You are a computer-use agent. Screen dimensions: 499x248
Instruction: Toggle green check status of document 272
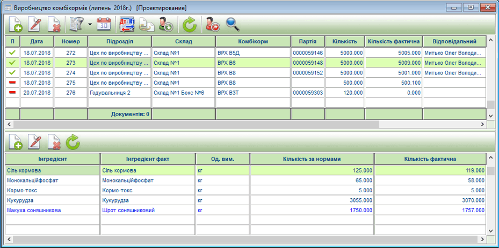12,53
